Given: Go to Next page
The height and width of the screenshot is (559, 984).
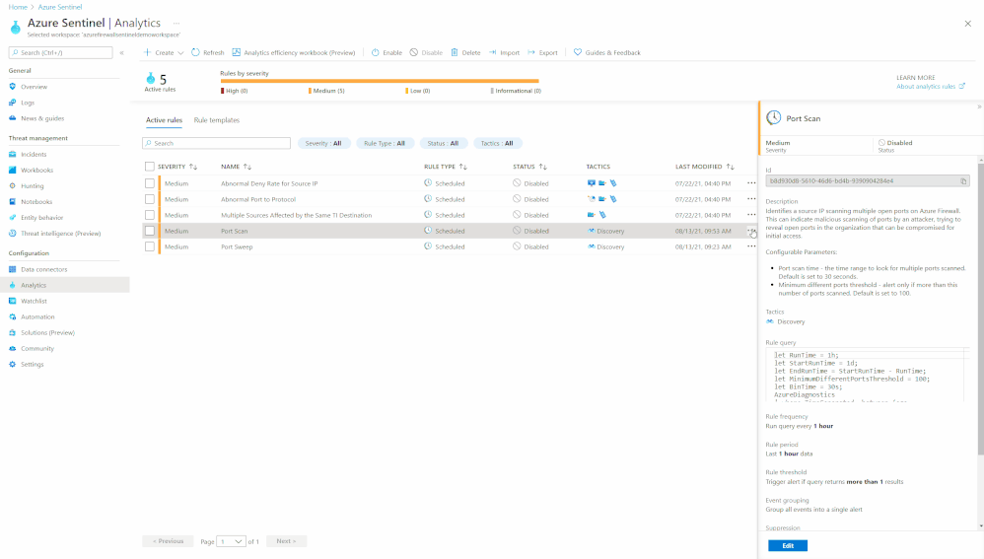Looking at the screenshot, I should (286, 541).
